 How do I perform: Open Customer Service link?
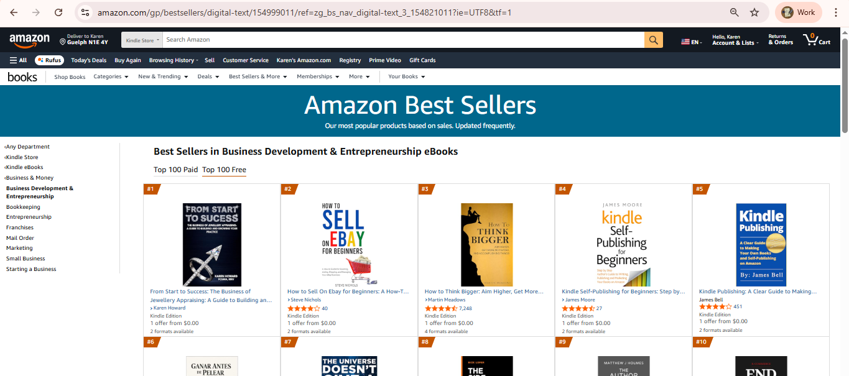click(x=246, y=60)
